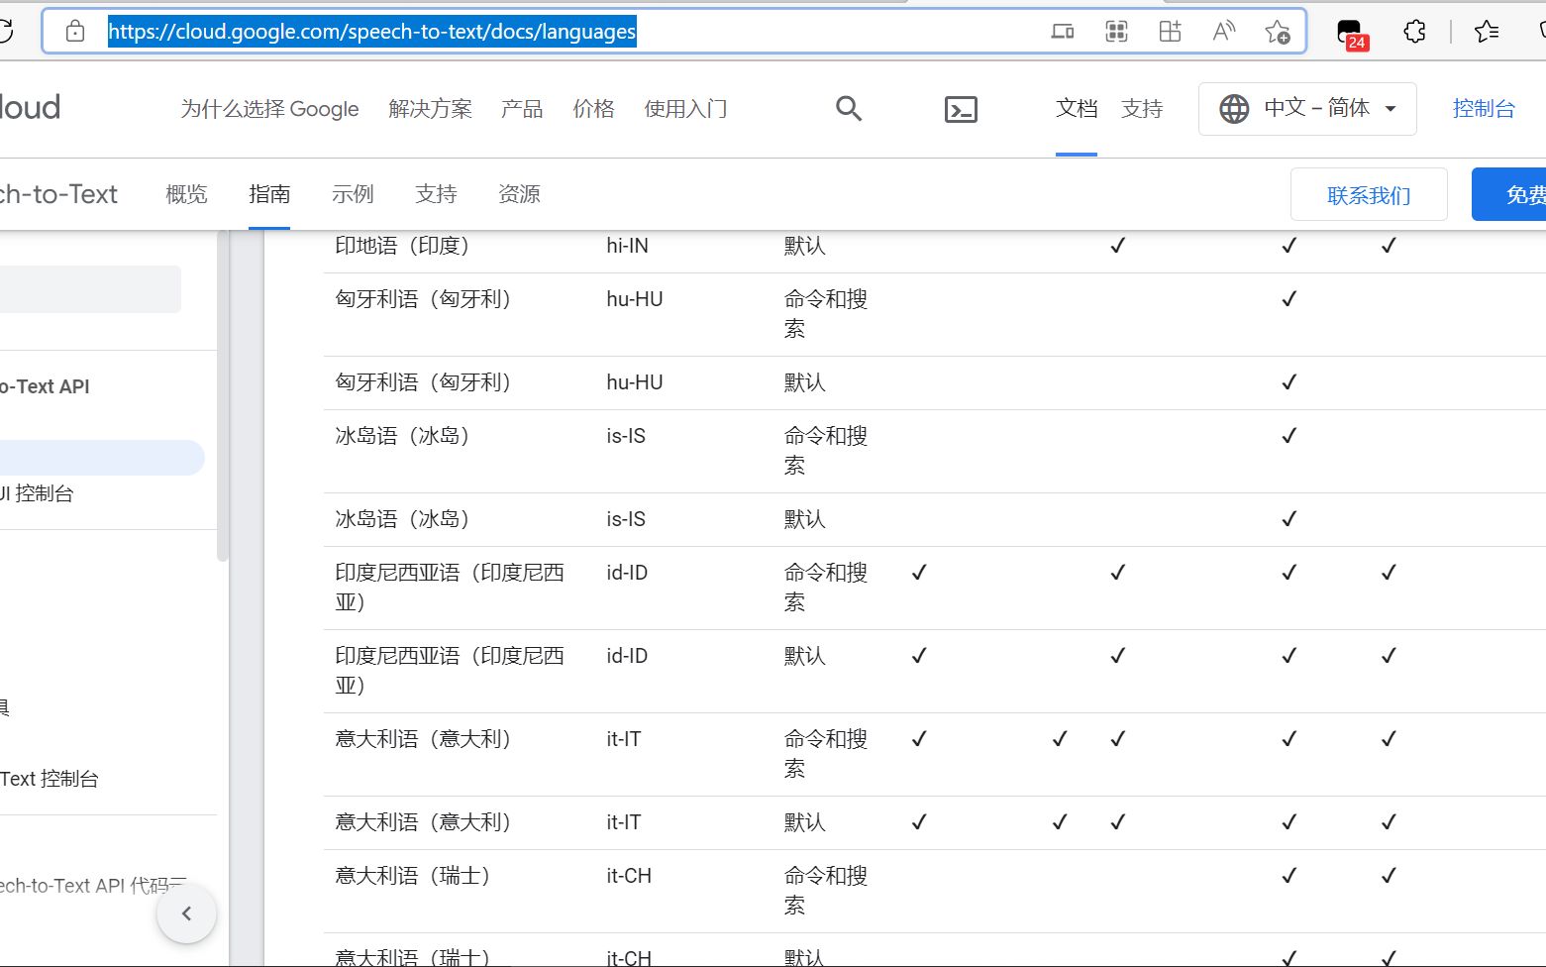Open the Speech-to-Text API 代码 sidebar item
The height and width of the screenshot is (967, 1546).
[x=93, y=886]
